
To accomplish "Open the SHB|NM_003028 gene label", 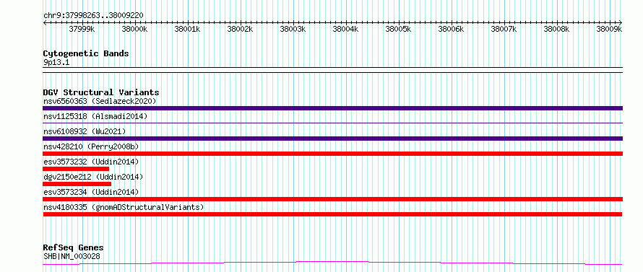I will [72, 256].
